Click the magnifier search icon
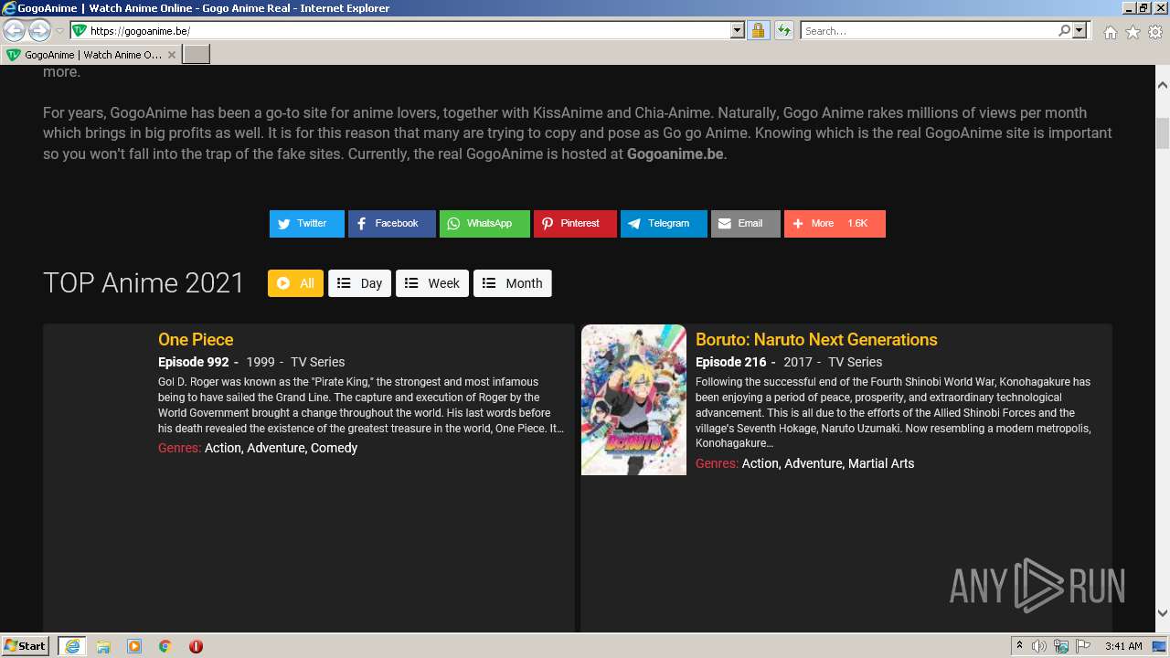Viewport: 1170px width, 658px height. [1064, 31]
